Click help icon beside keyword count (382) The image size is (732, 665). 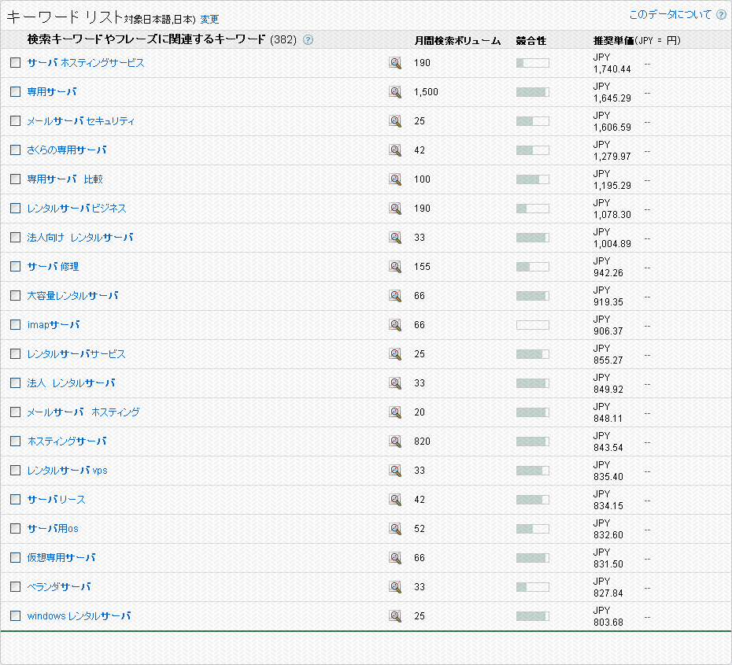tap(308, 40)
